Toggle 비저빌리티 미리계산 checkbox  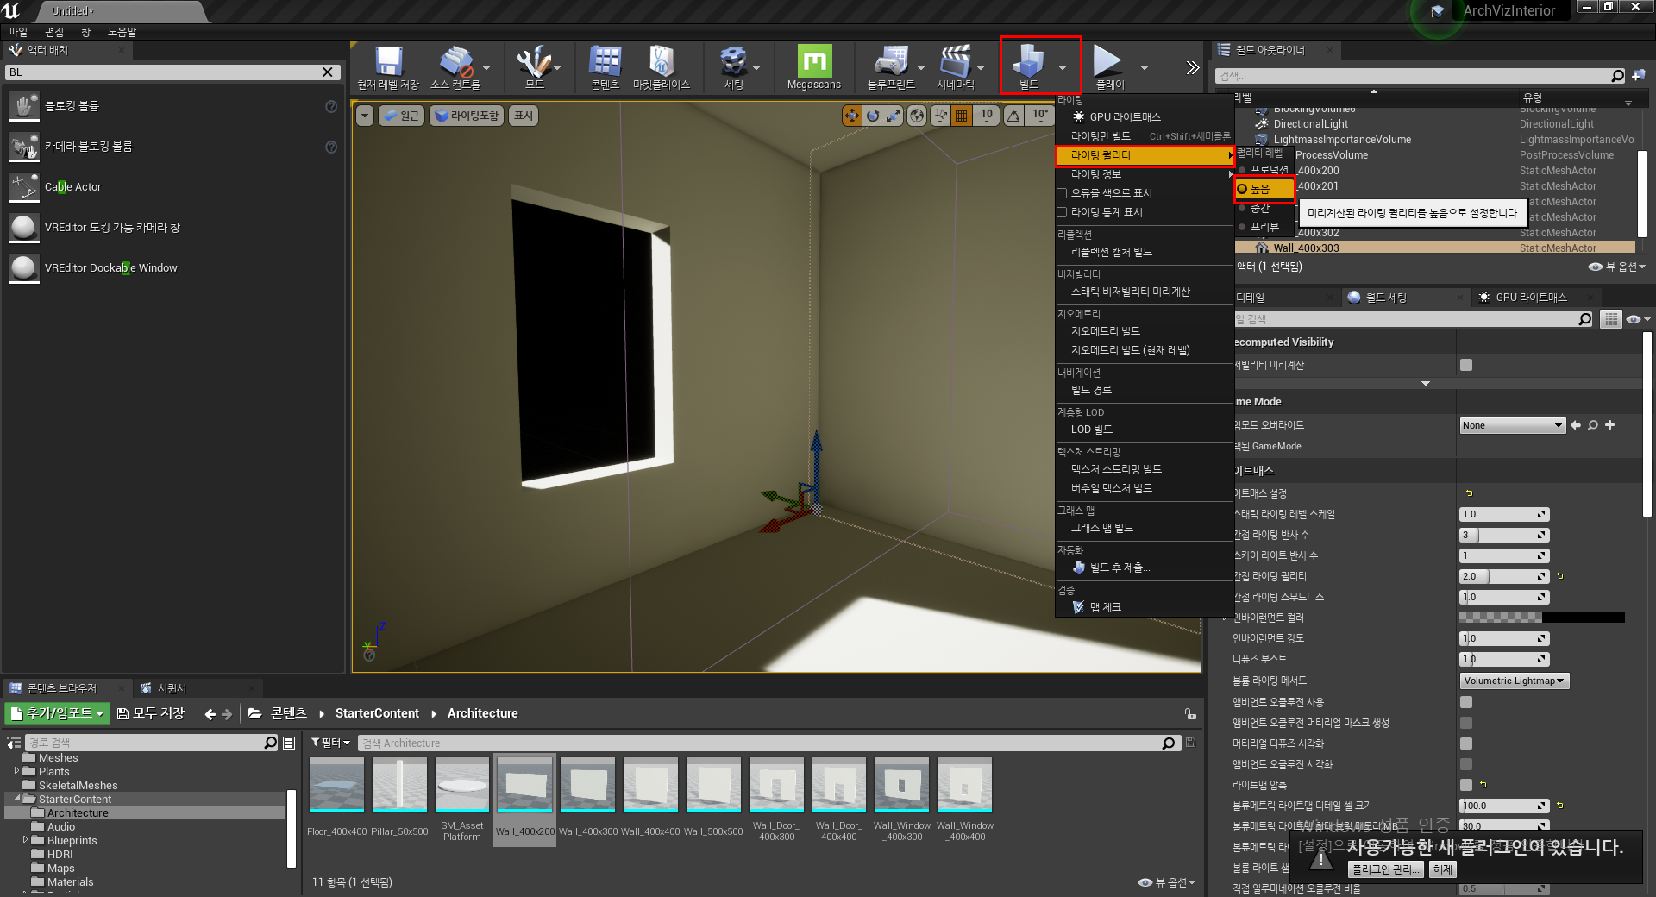click(x=1466, y=365)
